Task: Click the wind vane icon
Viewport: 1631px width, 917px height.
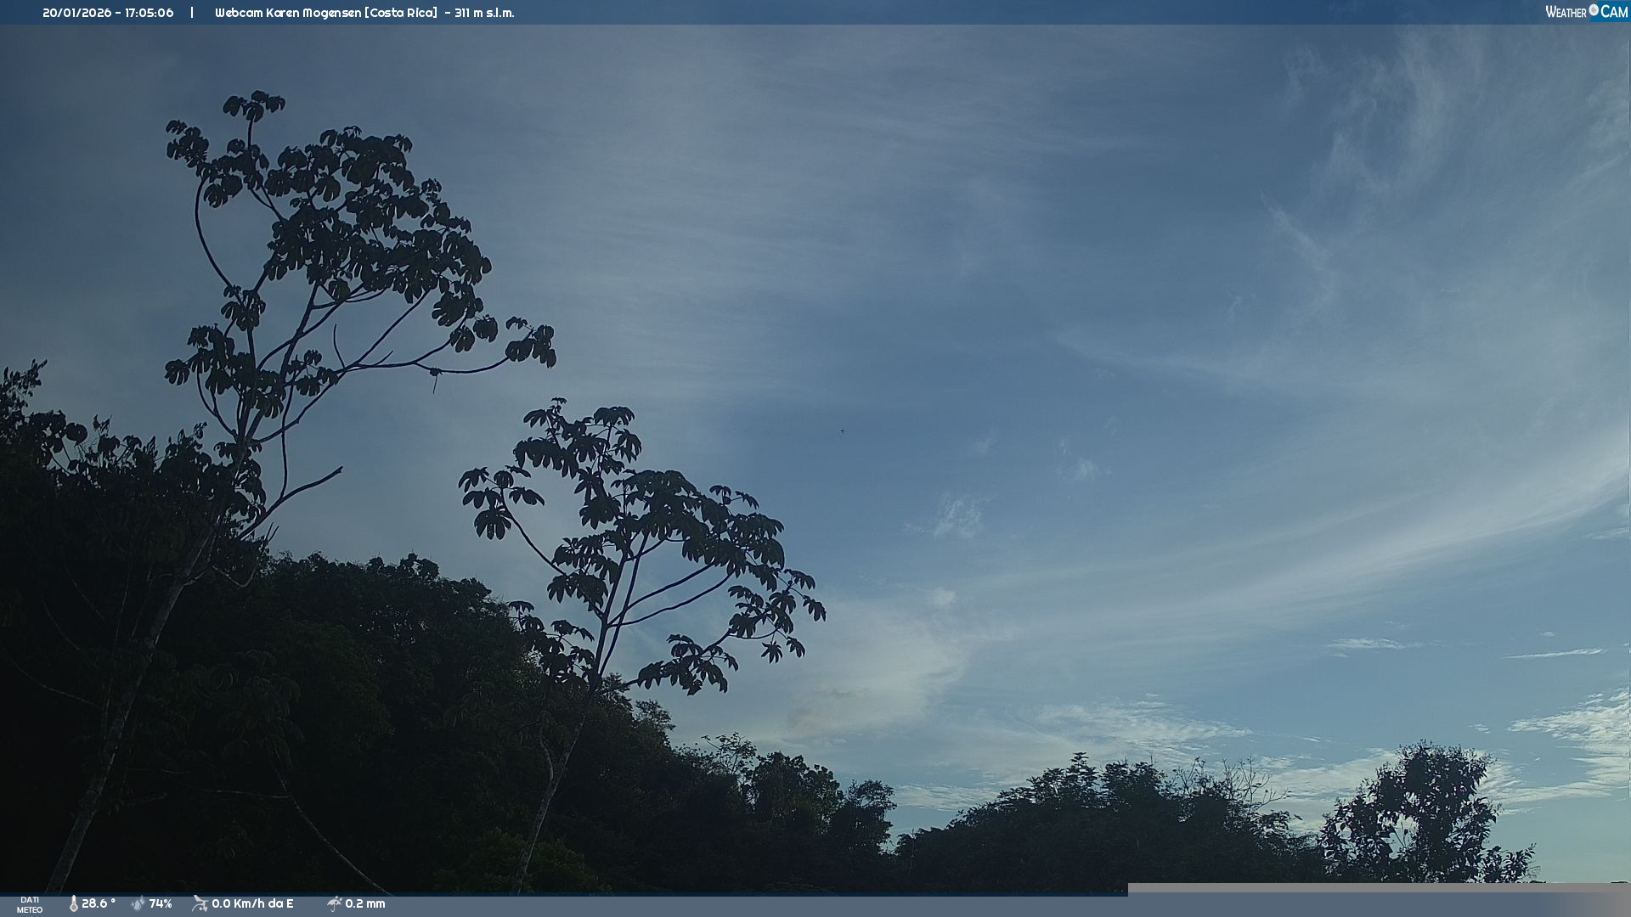Action: (x=200, y=904)
